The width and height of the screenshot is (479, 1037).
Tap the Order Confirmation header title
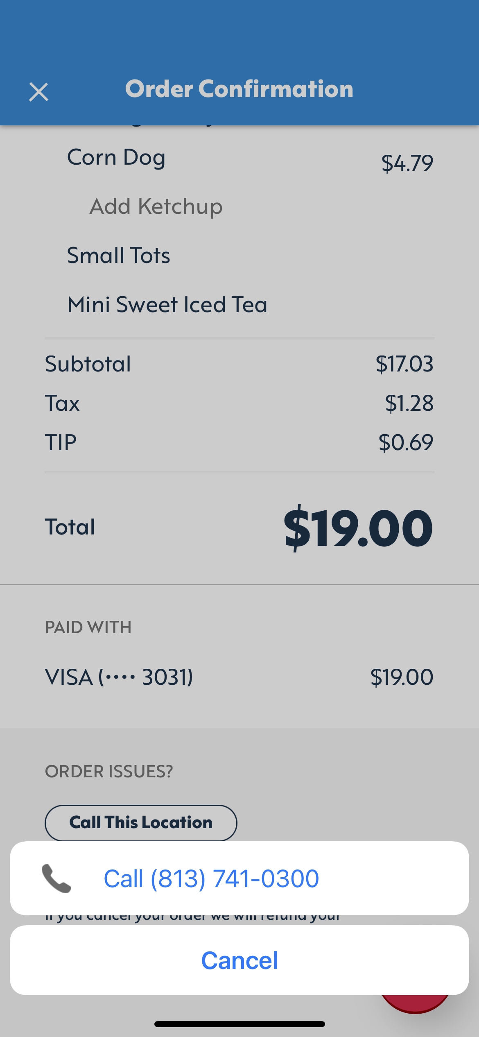click(x=239, y=89)
